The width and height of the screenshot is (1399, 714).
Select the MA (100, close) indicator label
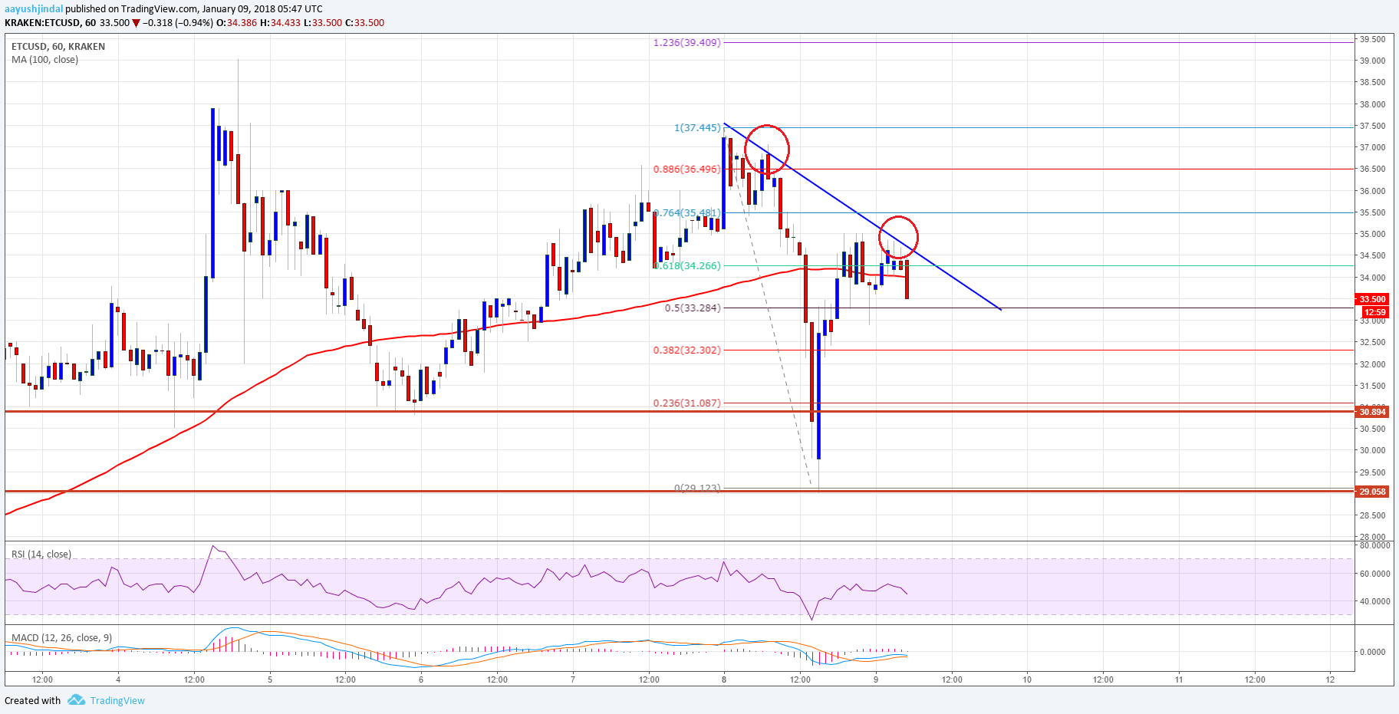coord(44,60)
